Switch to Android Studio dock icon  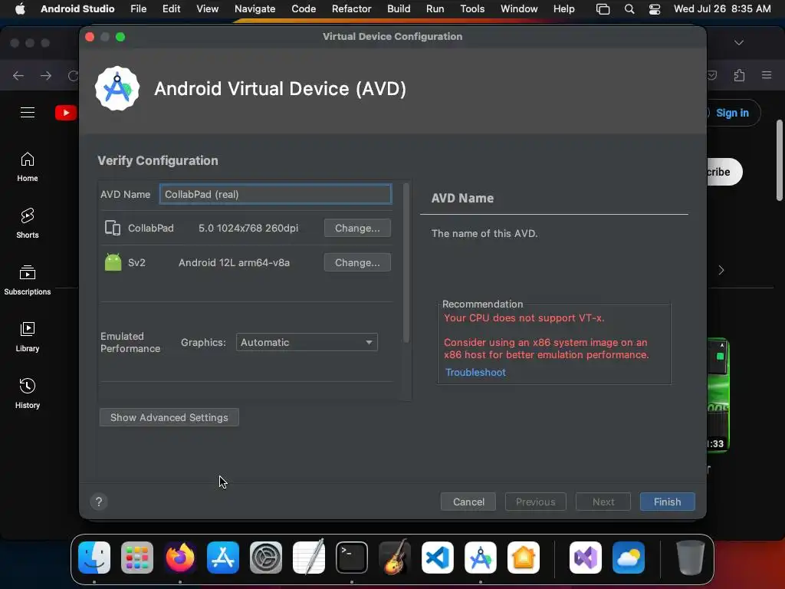tap(481, 558)
